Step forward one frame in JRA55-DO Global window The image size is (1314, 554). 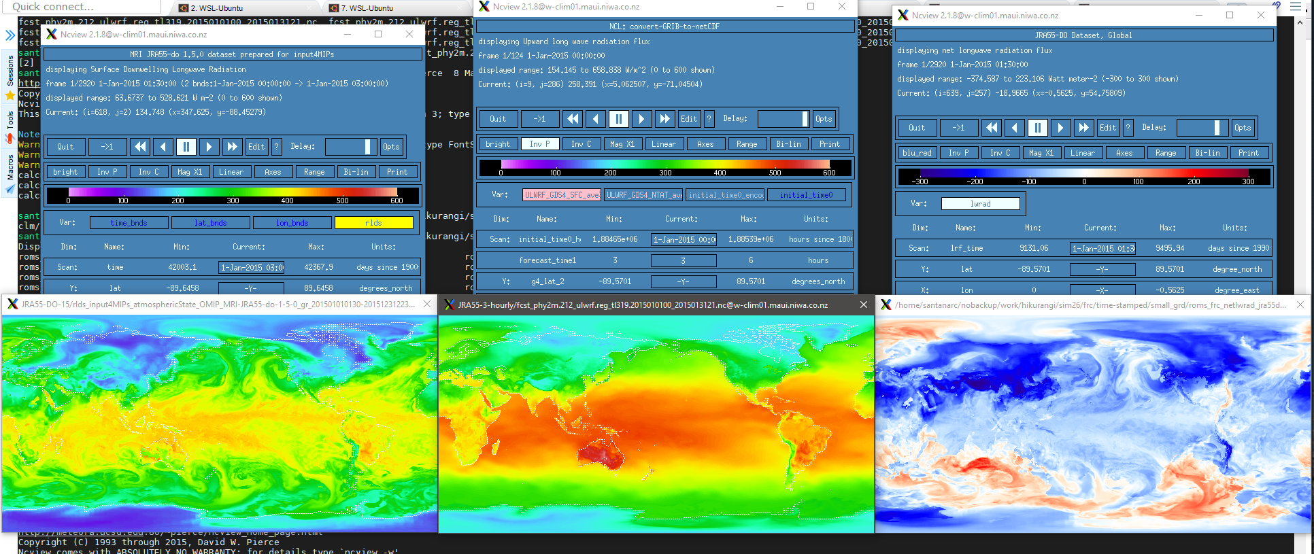coord(1060,128)
